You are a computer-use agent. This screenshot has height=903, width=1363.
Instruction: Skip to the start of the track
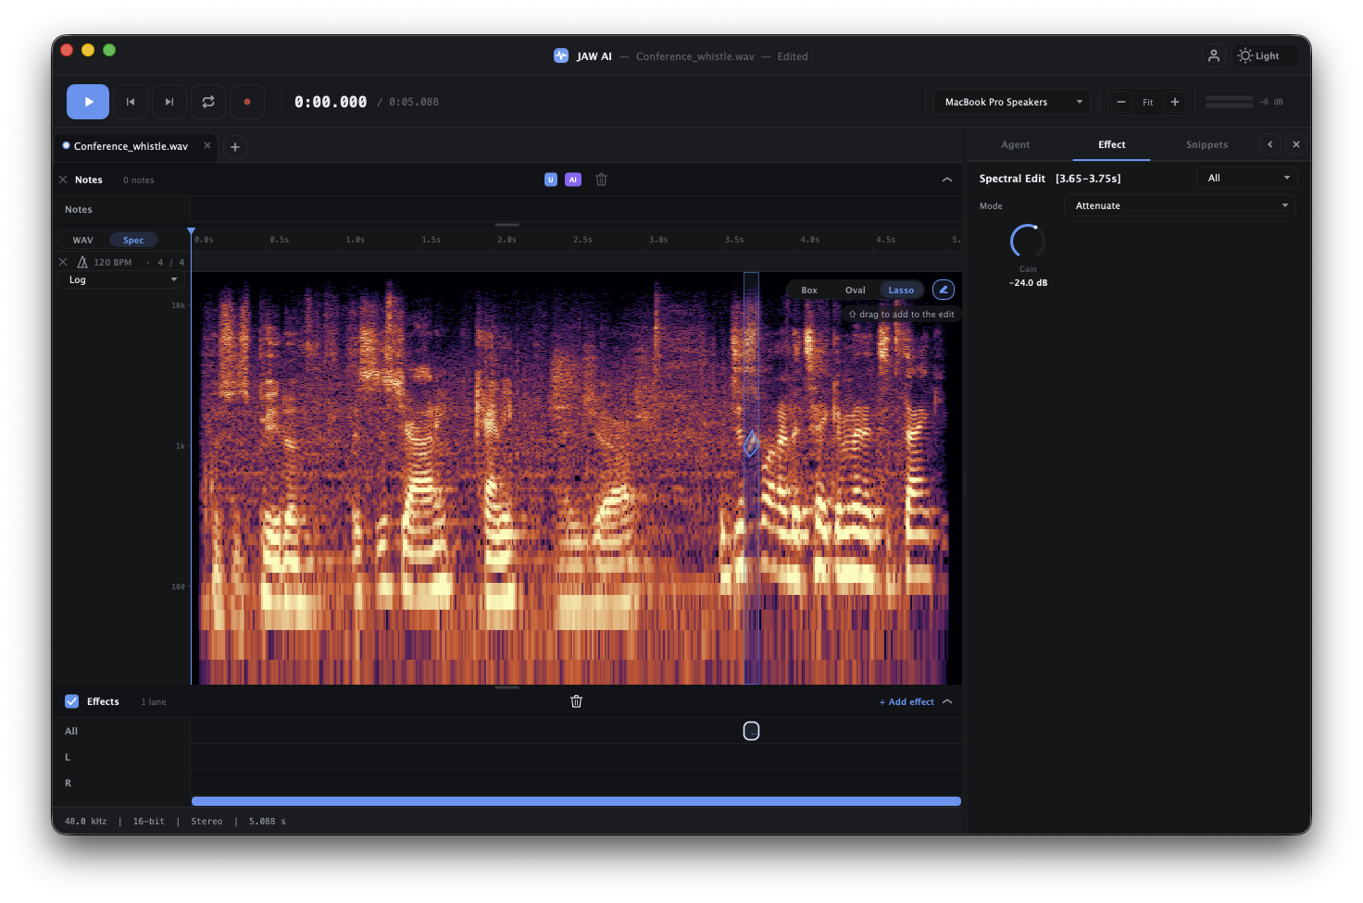click(131, 102)
